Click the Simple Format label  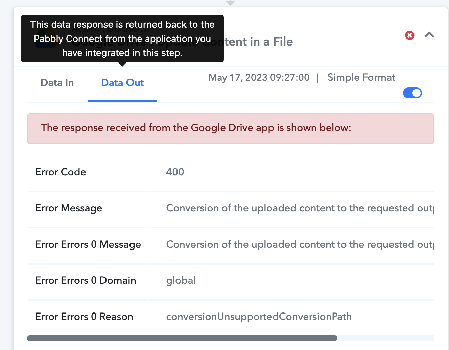pos(361,77)
